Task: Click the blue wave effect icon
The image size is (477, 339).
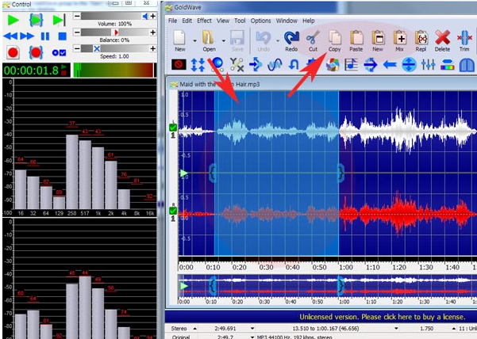Action: tap(275, 65)
